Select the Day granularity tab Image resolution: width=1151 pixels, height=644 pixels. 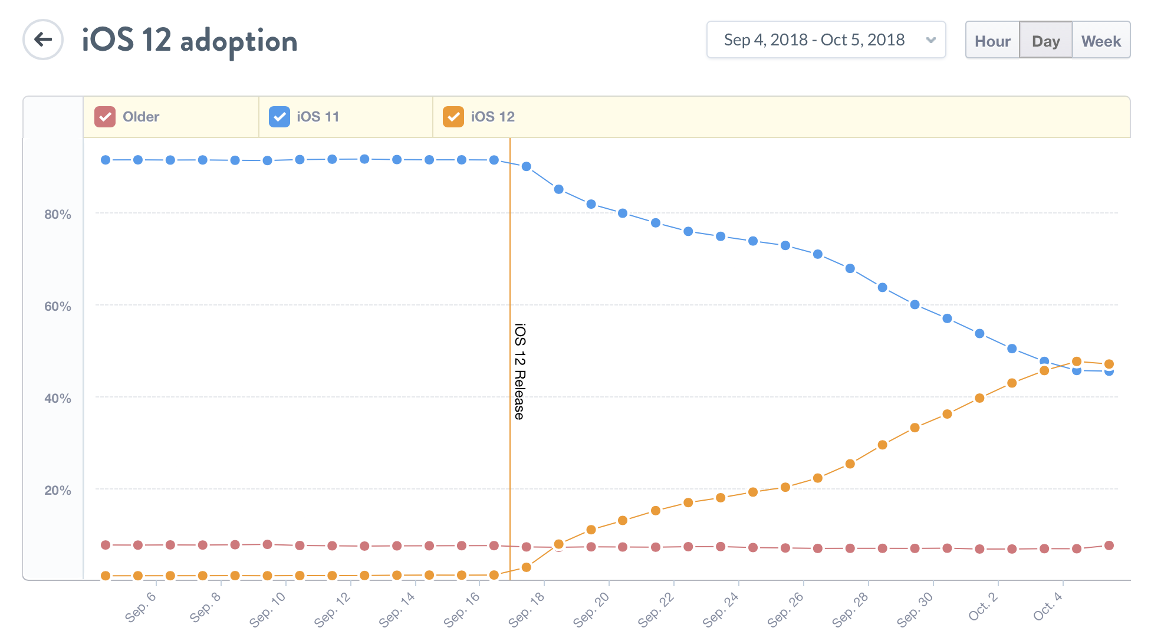[x=1045, y=41]
